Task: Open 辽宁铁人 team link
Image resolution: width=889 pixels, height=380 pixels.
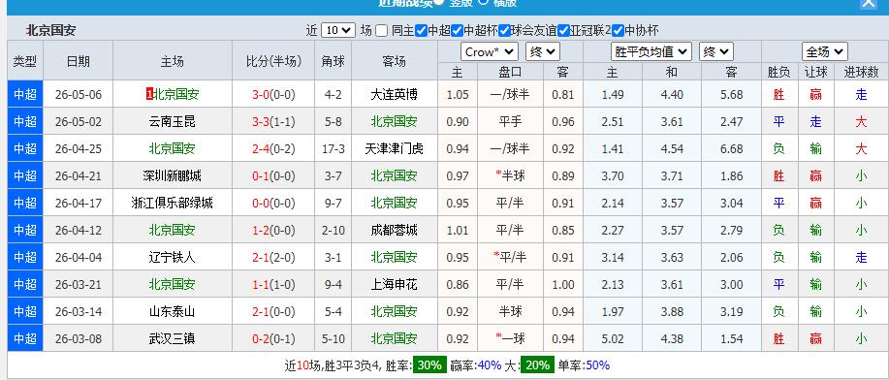Action: point(172,258)
